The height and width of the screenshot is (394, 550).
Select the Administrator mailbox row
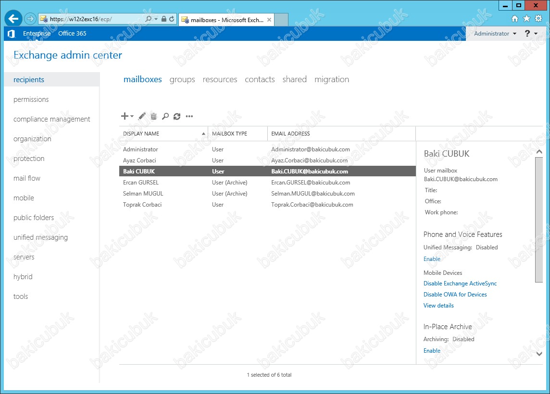point(267,149)
